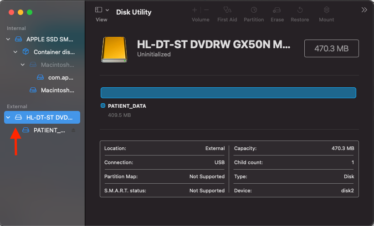This screenshot has width=374, height=226.
Task: Collapse the Container disk entry
Action: [15, 52]
